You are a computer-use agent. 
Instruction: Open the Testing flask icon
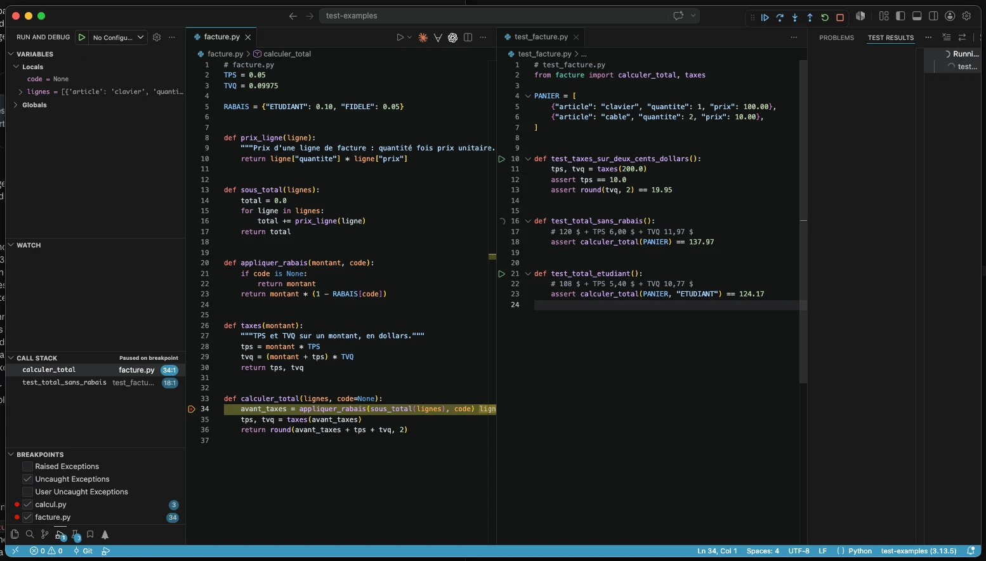click(75, 534)
